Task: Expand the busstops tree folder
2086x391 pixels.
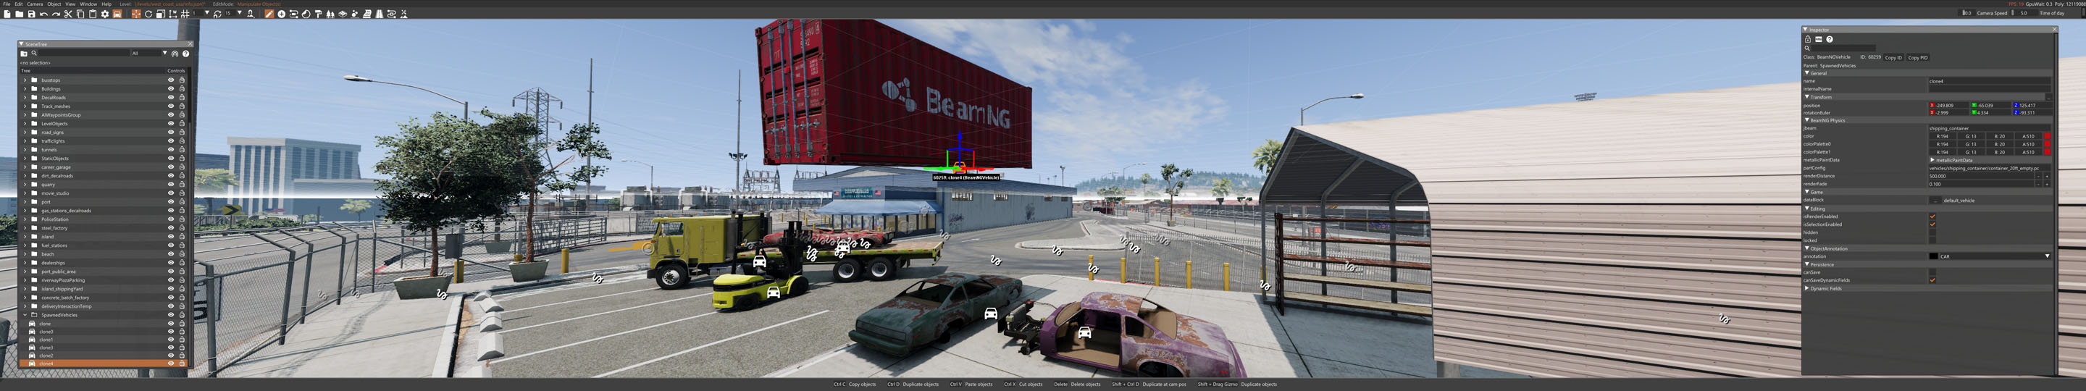Action: 25,80
